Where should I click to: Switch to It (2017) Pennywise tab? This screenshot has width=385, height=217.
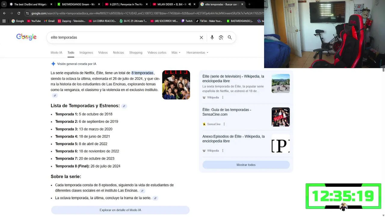tap(126, 4)
